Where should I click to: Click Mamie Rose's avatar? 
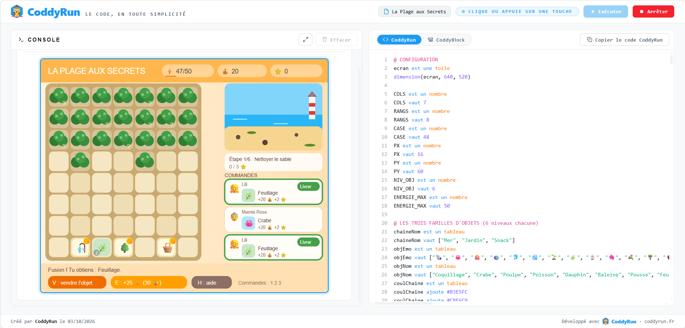tap(234, 217)
